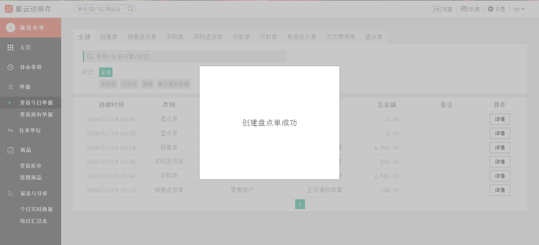Open the tm user dropdown menu

[x=519, y=9]
